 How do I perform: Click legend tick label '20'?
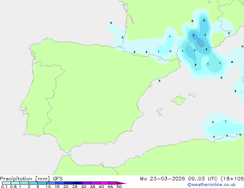coord(66,186)
